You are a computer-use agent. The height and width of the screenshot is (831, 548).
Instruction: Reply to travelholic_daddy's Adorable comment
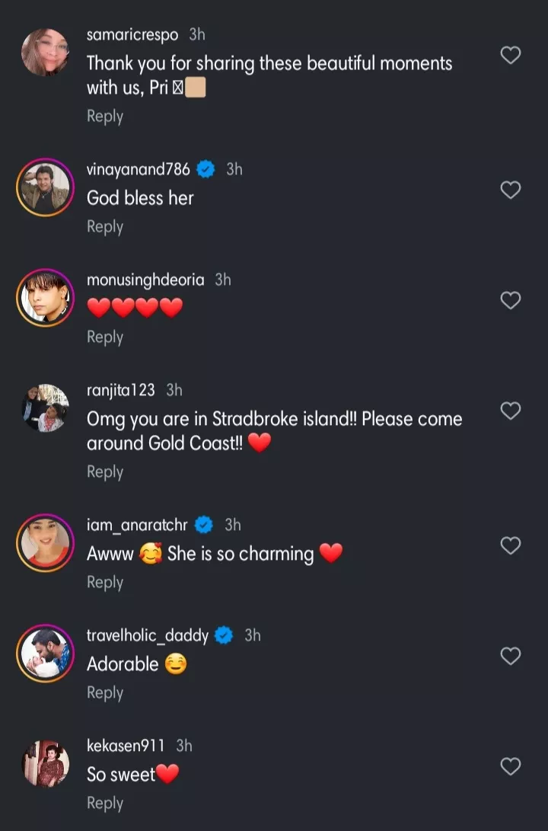[x=105, y=693]
